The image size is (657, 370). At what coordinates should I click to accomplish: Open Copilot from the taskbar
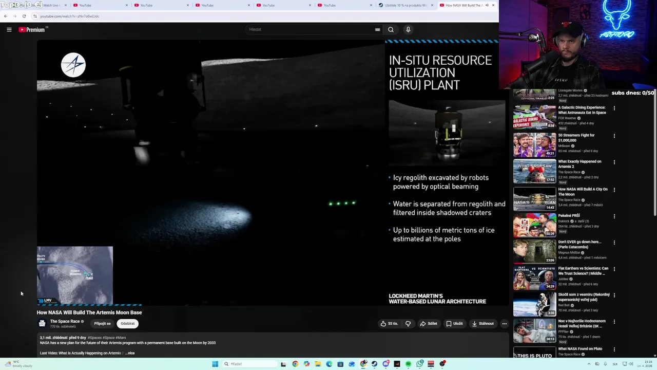(x=306, y=364)
